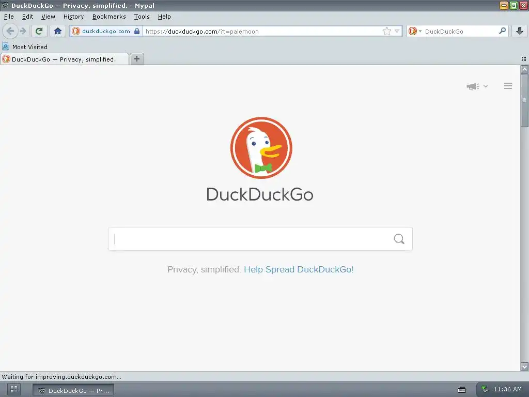The width and height of the screenshot is (529, 397).
Task: Click the scrollbar up arrow
Action: pyautogui.click(x=524, y=70)
